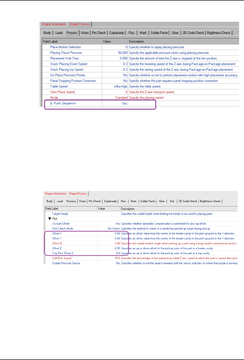Select Do Place Precision Priority field
Viewport: 244px width, 360px height.
click(x=68, y=75)
